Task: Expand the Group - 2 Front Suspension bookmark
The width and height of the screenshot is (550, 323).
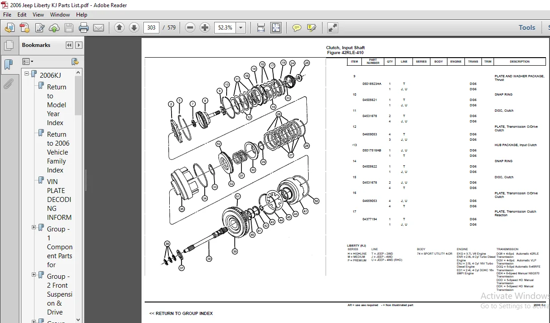Action: point(34,275)
